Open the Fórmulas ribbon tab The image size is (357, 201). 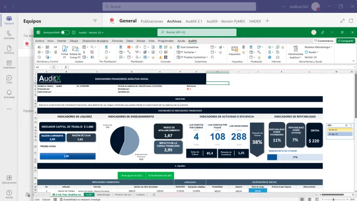pos(117,41)
